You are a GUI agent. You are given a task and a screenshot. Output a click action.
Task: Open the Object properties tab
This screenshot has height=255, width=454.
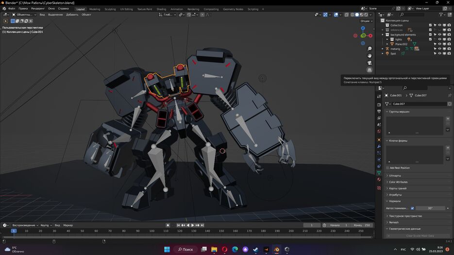coord(379,140)
